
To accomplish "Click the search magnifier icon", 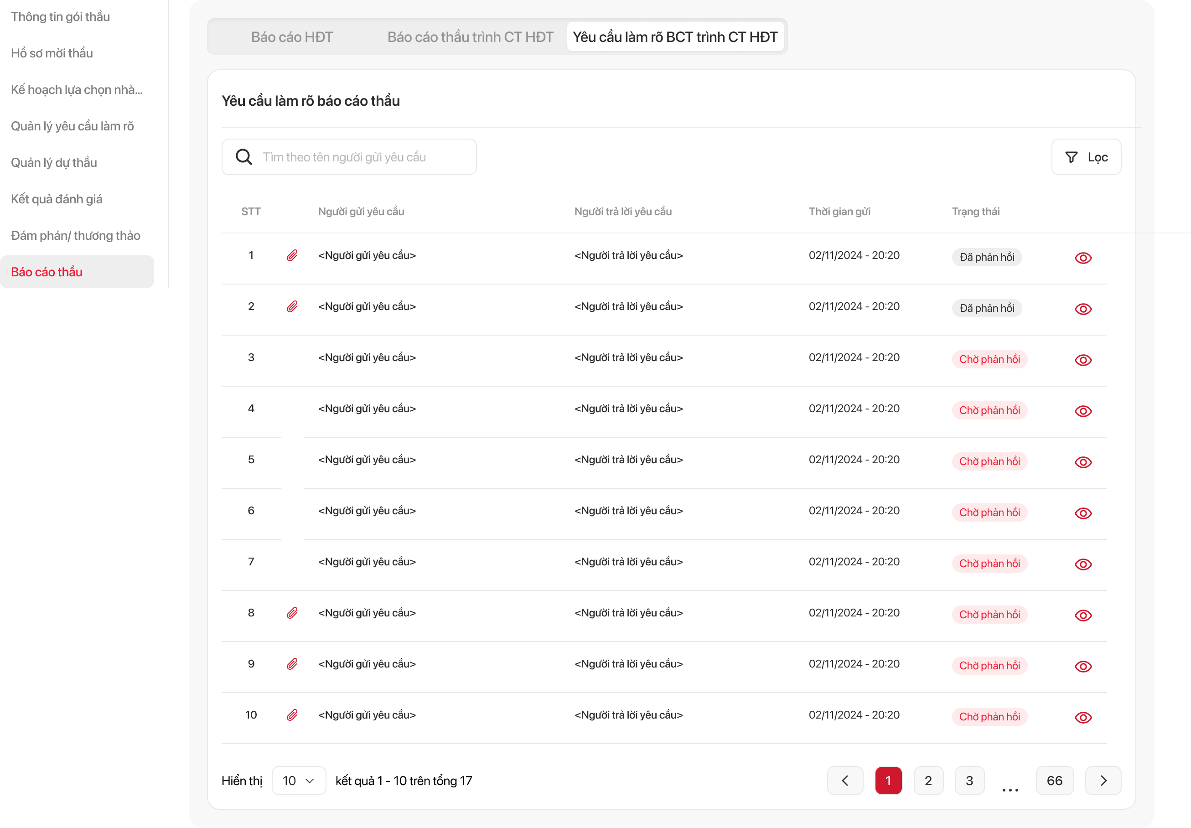I will point(244,157).
